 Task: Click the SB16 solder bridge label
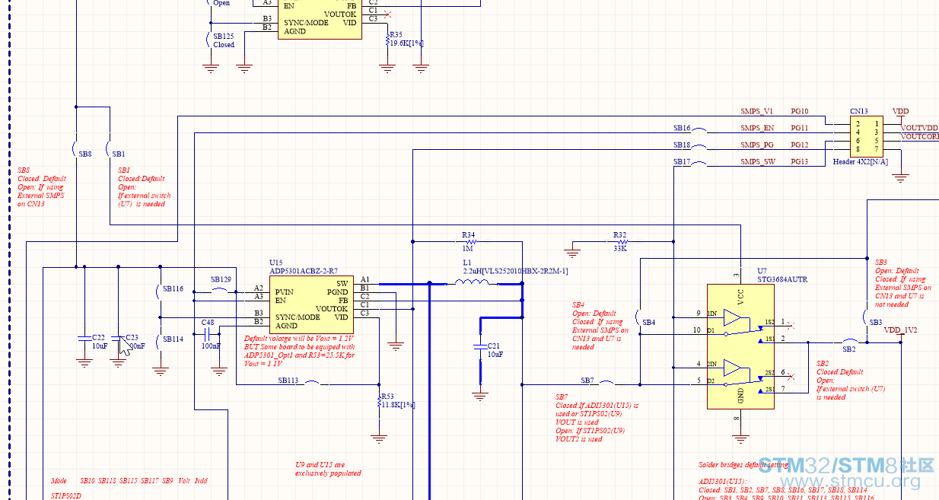coord(682,129)
